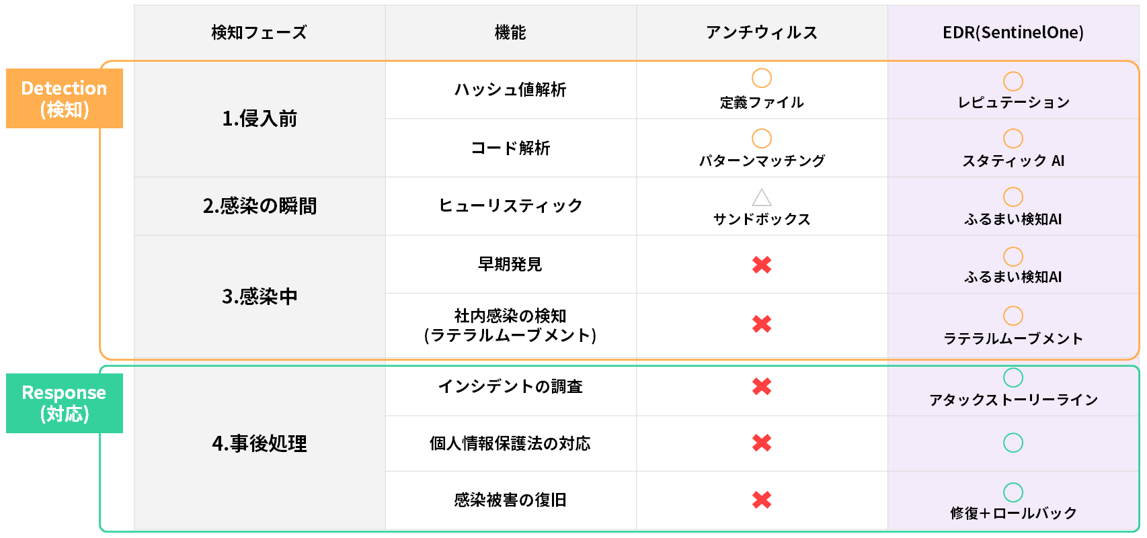Viewport: 1147px width, 538px height.
Task: Click the 2.感染の瞬間 phase cell
Action: [x=260, y=206]
